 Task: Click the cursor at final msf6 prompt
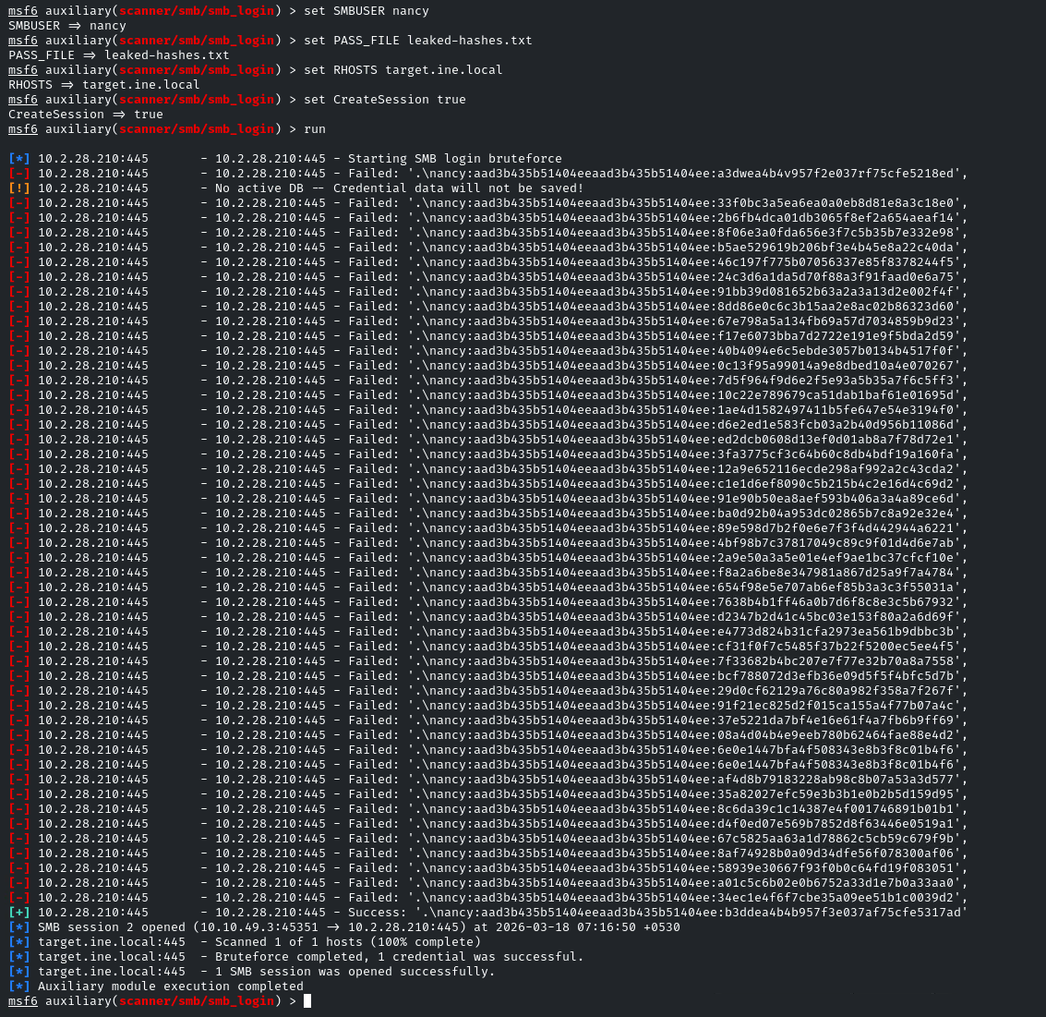tap(307, 1000)
